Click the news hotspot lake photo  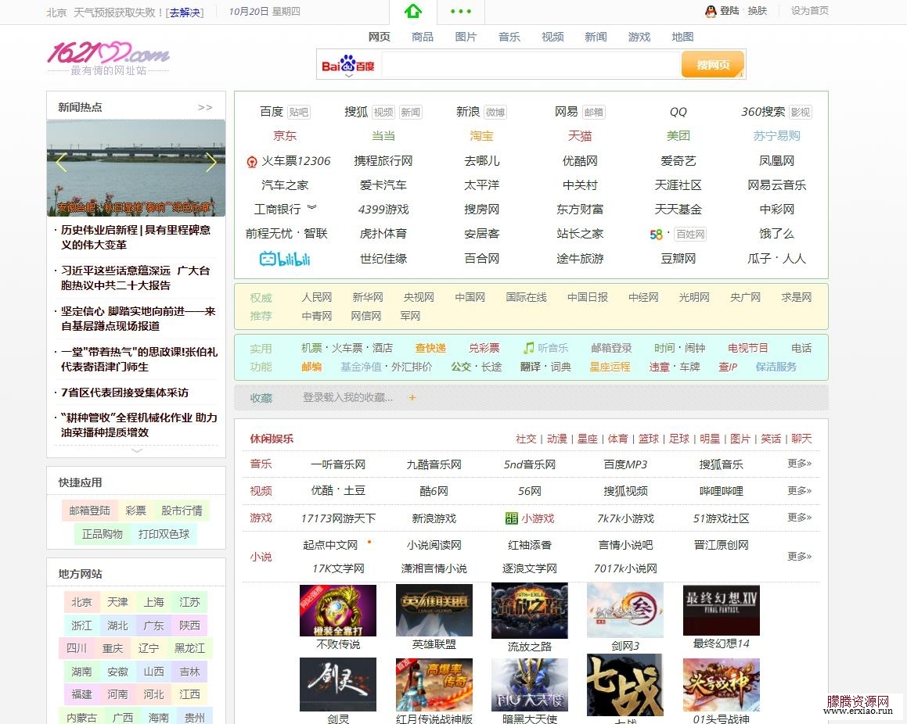(136, 168)
